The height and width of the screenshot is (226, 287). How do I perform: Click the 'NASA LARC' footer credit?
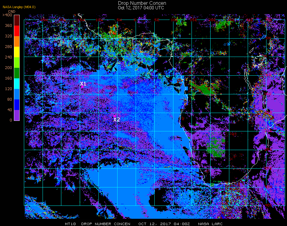tap(211, 224)
